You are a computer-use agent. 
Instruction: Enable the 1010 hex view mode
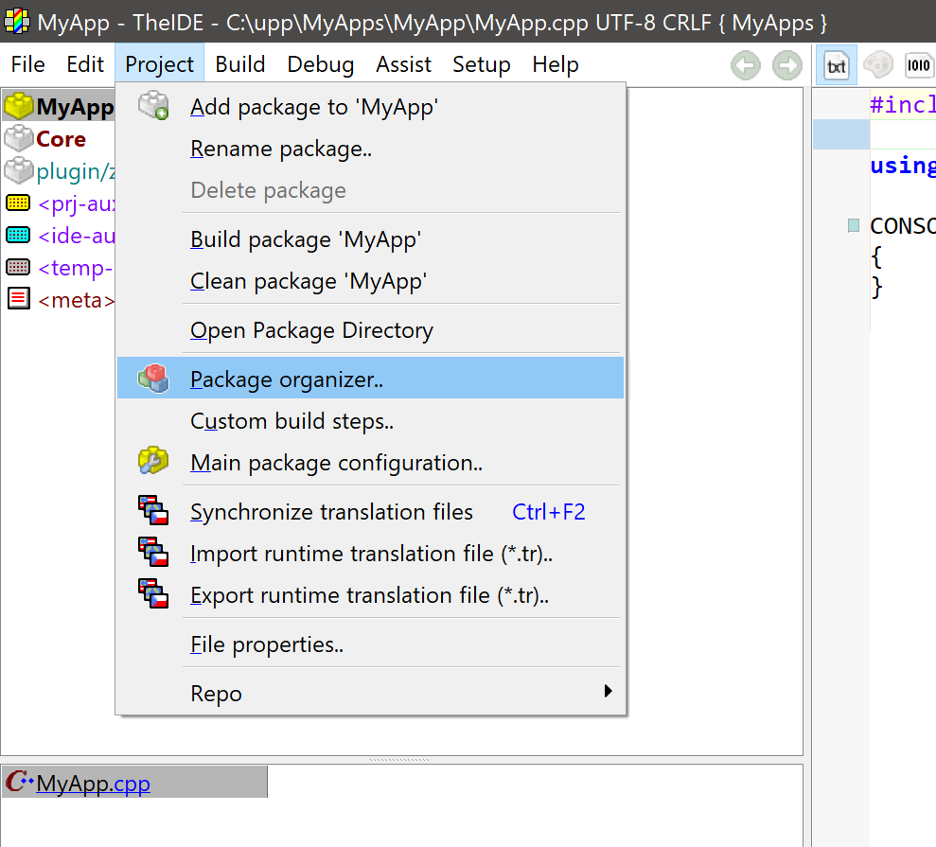(x=919, y=65)
